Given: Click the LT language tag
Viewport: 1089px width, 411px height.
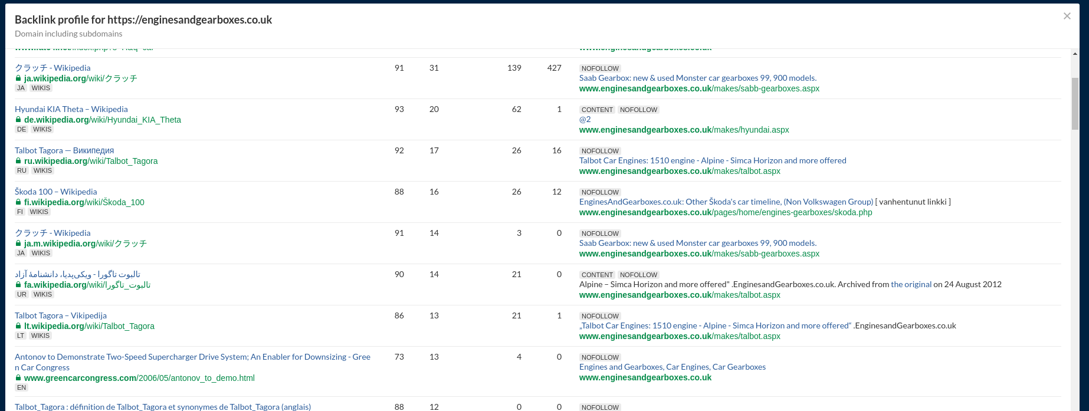Looking at the screenshot, I should [x=21, y=336].
